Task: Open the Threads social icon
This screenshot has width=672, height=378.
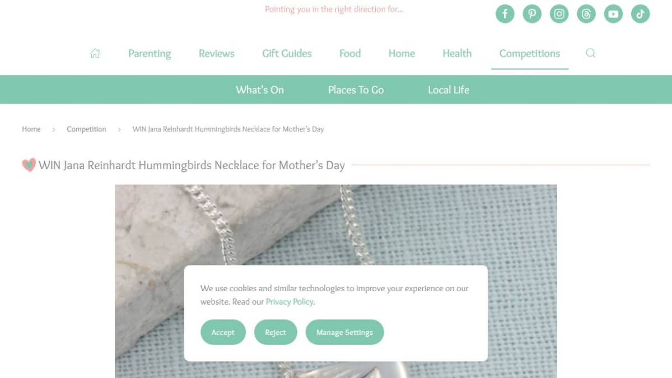Action: click(586, 14)
